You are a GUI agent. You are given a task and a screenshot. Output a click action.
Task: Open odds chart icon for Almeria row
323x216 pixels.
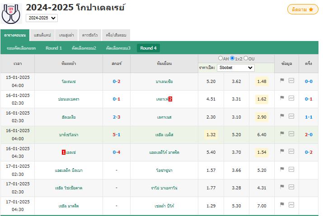[x=291, y=116]
